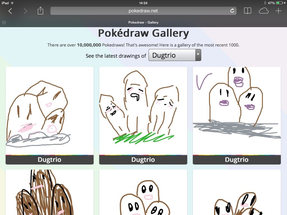Screen dimensions: 287x215
Task: Open the Dugtrio drawing with hollow oval eyes
Action: point(143,192)
